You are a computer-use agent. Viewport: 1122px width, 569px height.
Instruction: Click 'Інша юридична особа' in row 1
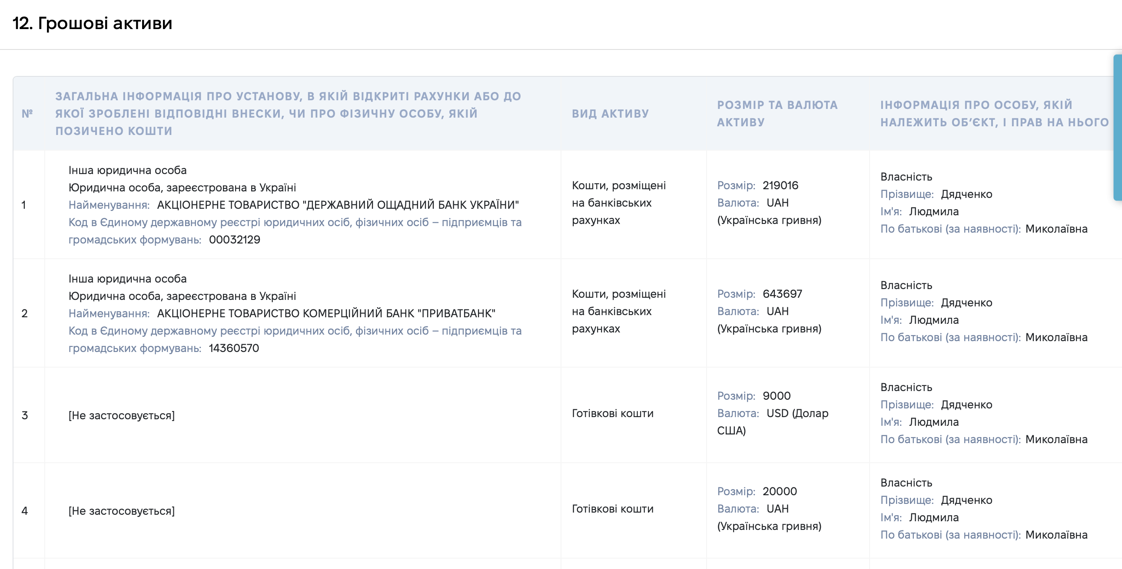pyautogui.click(x=127, y=170)
